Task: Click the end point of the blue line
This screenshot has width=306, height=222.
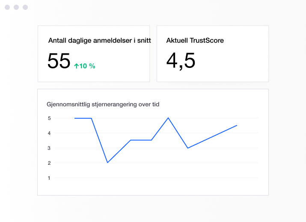Action: click(237, 126)
